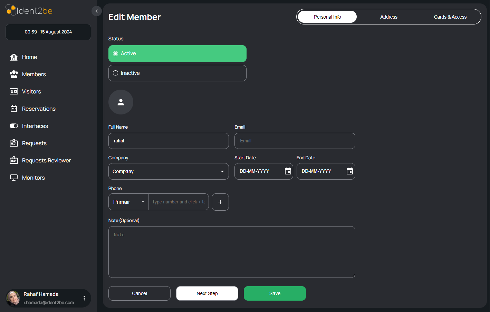The height and width of the screenshot is (312, 490).
Task: Open Visitors via the ID card icon
Action: tap(14, 92)
